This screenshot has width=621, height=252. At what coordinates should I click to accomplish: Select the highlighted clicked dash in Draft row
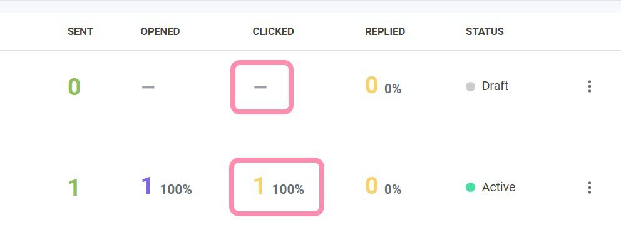(x=260, y=86)
